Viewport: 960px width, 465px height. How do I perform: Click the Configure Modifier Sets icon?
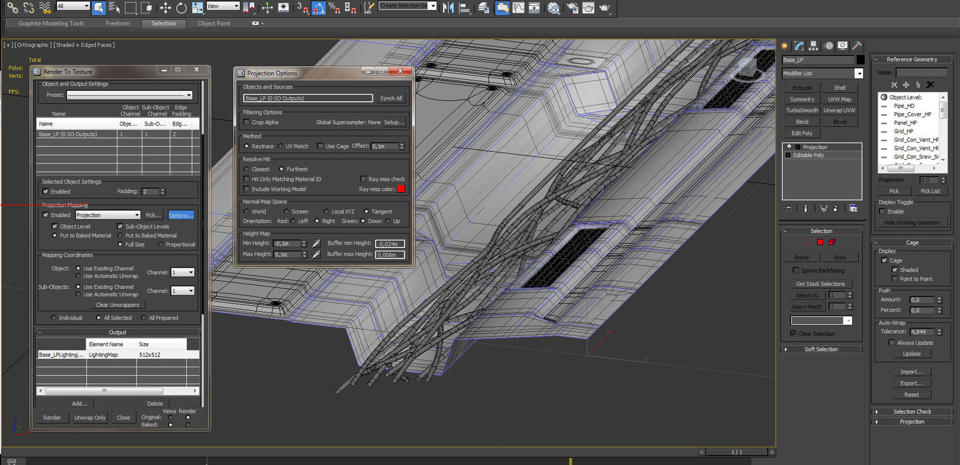click(853, 208)
